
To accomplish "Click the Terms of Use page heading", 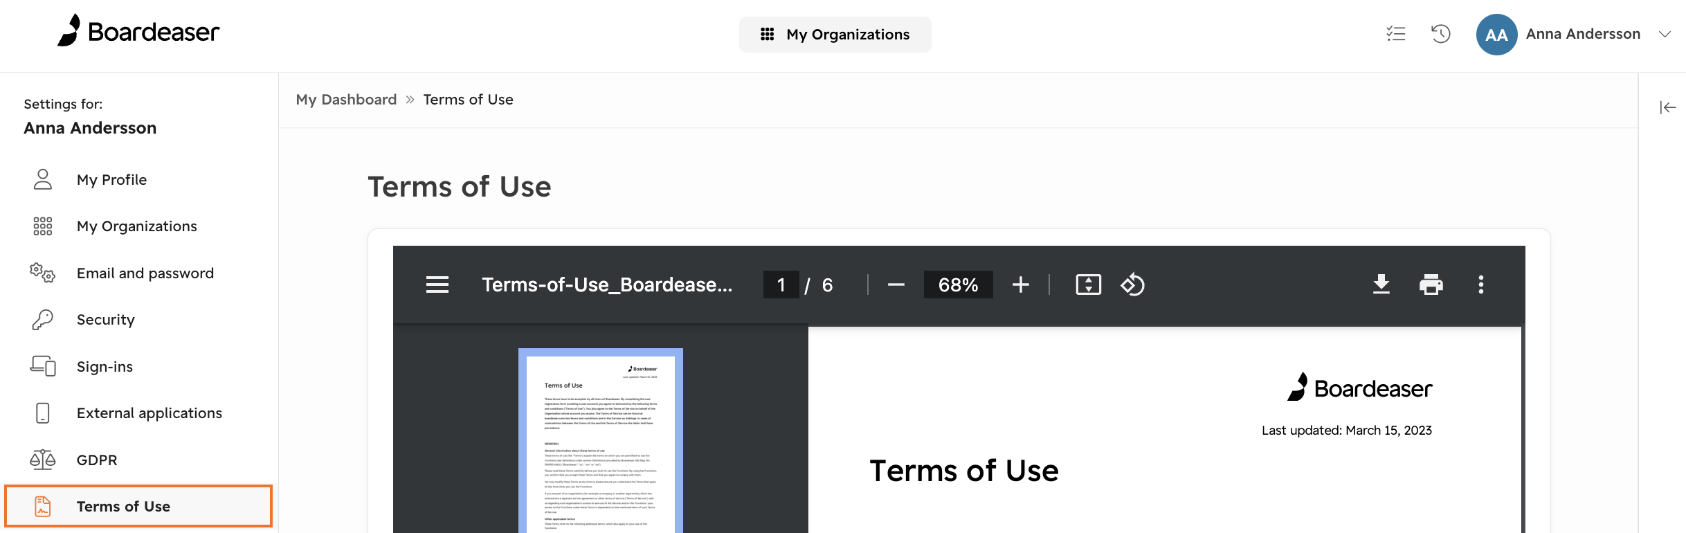I will tap(460, 187).
